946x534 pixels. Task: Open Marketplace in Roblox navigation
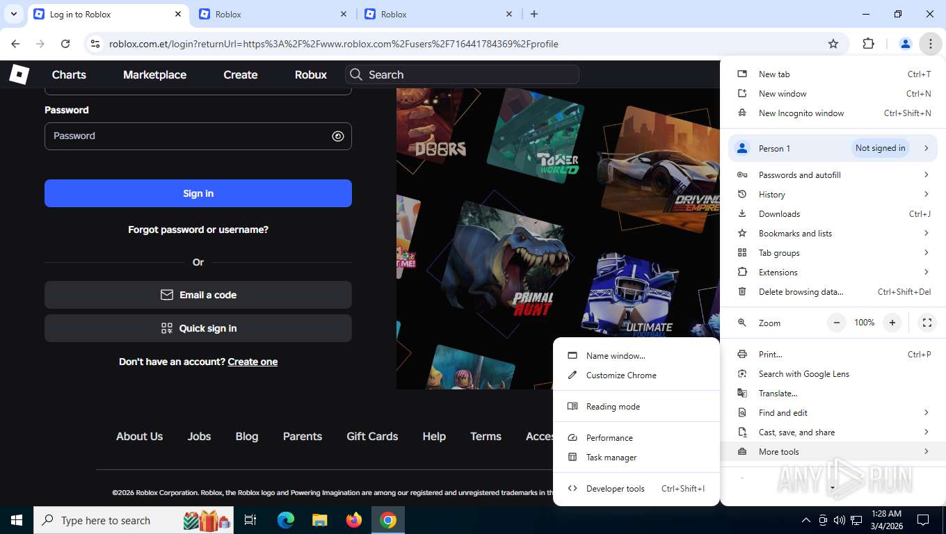[x=154, y=74]
